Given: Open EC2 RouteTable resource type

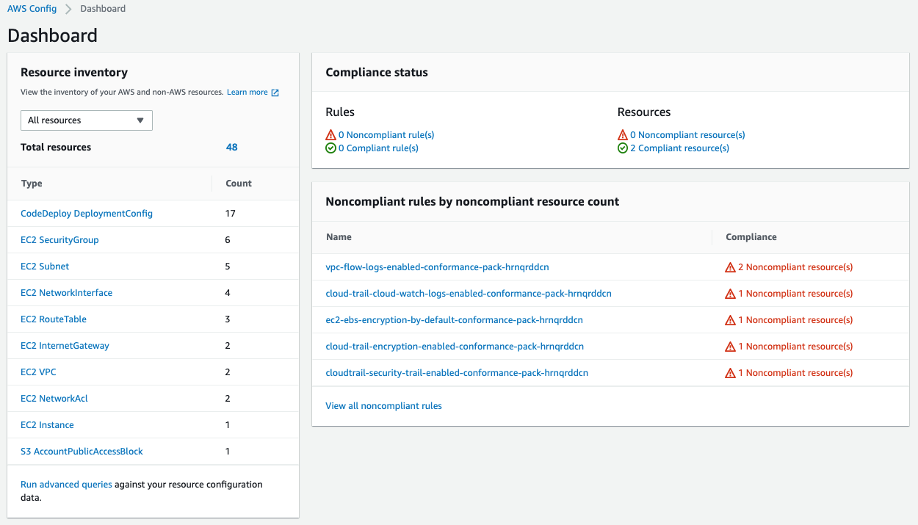Looking at the screenshot, I should (x=54, y=319).
